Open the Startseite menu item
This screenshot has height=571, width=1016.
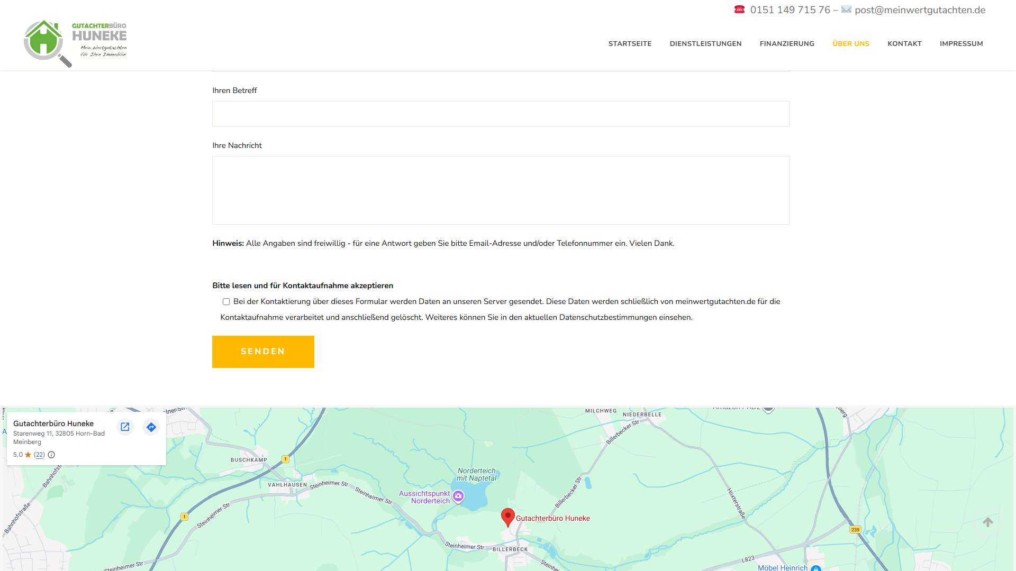coord(630,44)
